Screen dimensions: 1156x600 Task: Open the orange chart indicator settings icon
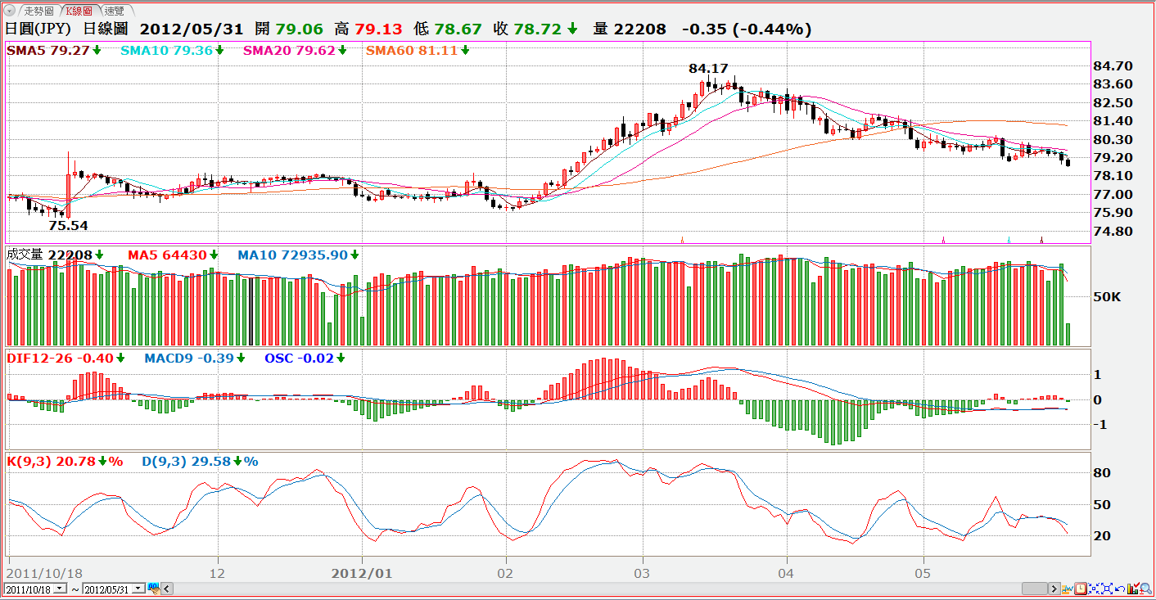1067,589
